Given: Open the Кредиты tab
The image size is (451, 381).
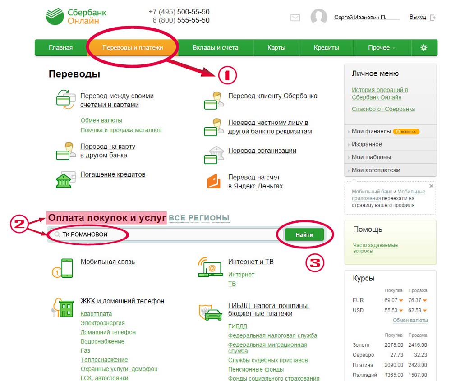Looking at the screenshot, I should coord(326,47).
